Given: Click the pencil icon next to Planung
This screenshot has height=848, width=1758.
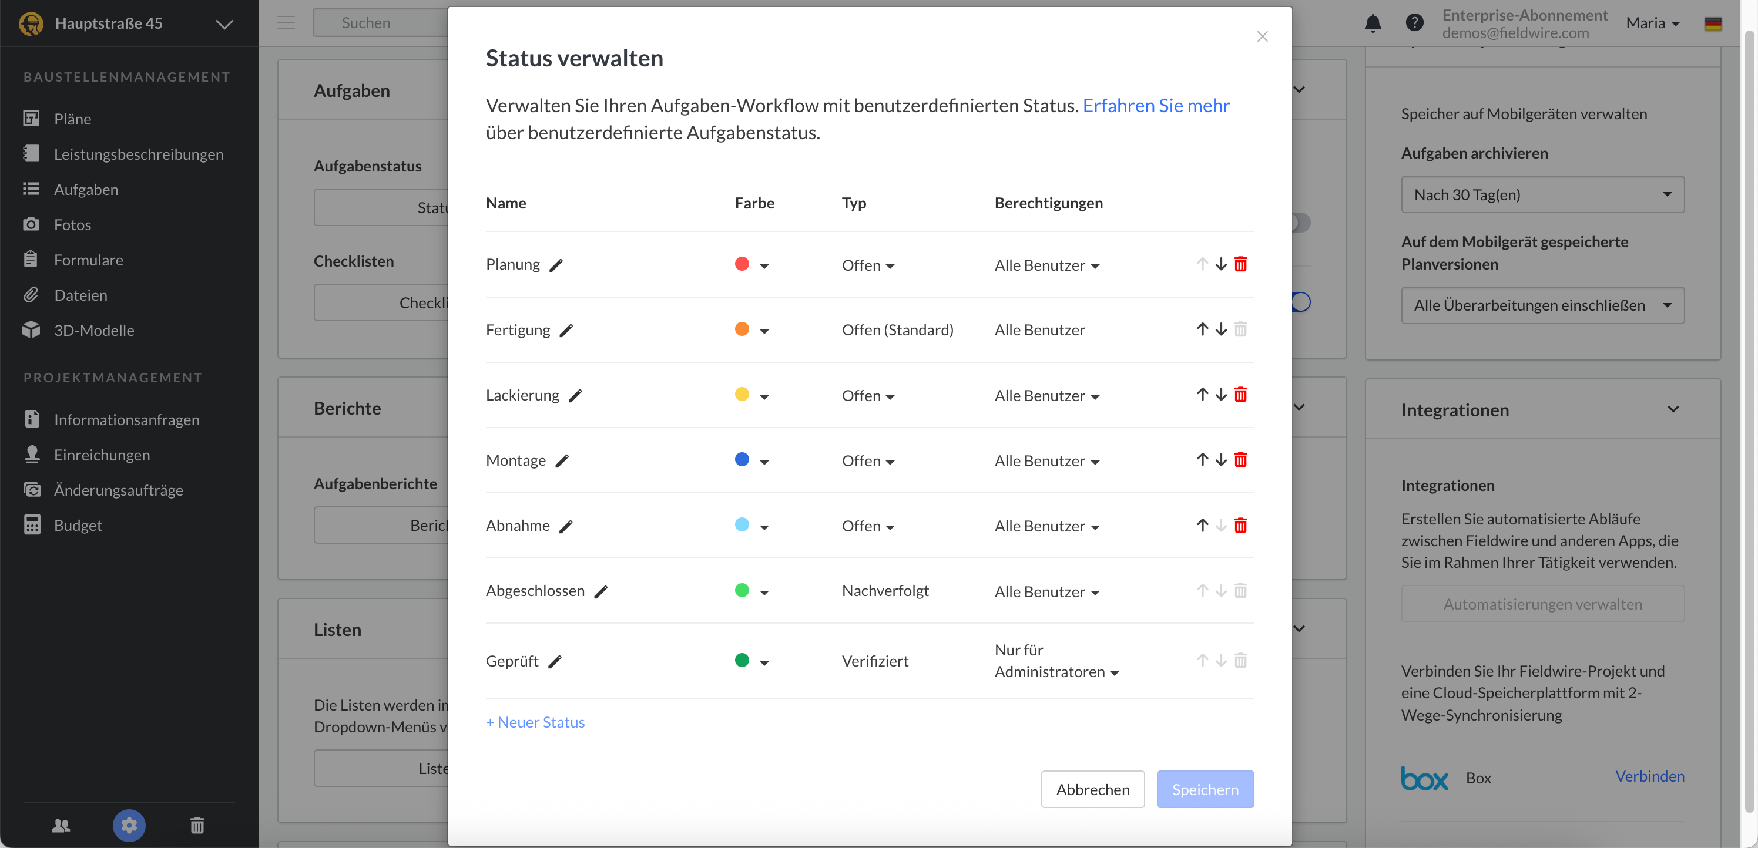Looking at the screenshot, I should [556, 265].
